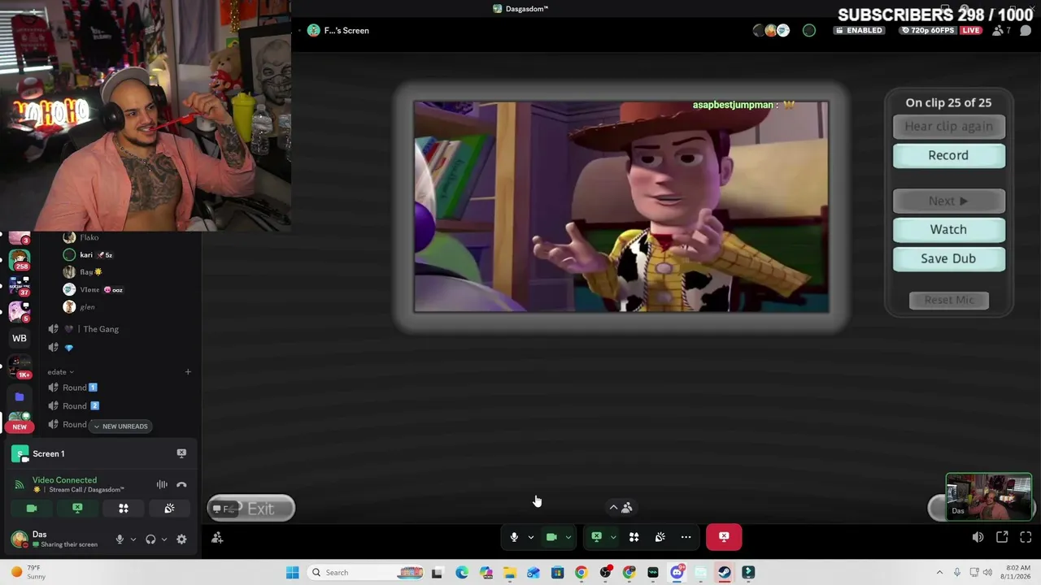Open screen share options arrow
The image size is (1041, 585).
click(x=613, y=537)
